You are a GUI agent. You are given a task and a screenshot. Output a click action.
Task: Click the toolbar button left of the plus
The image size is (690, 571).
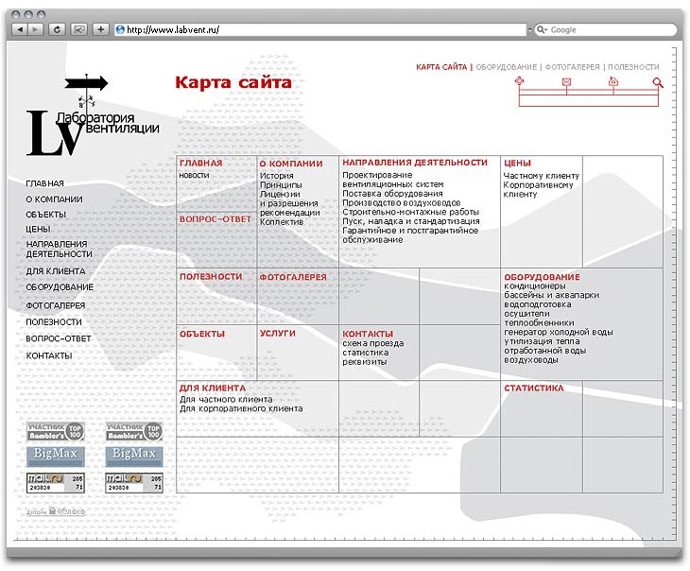click(78, 29)
